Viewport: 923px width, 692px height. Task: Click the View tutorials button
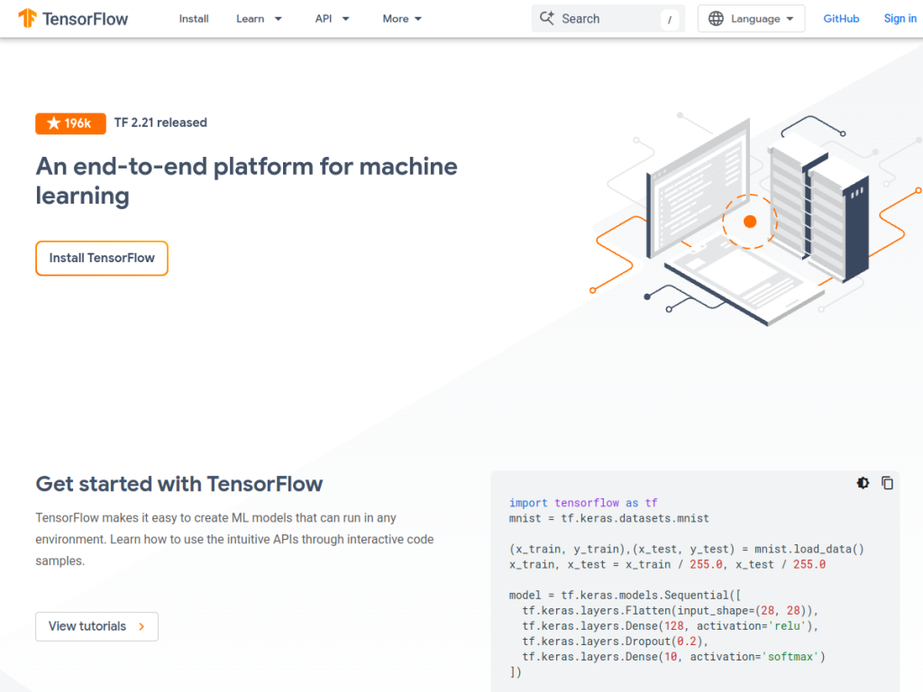(x=96, y=627)
